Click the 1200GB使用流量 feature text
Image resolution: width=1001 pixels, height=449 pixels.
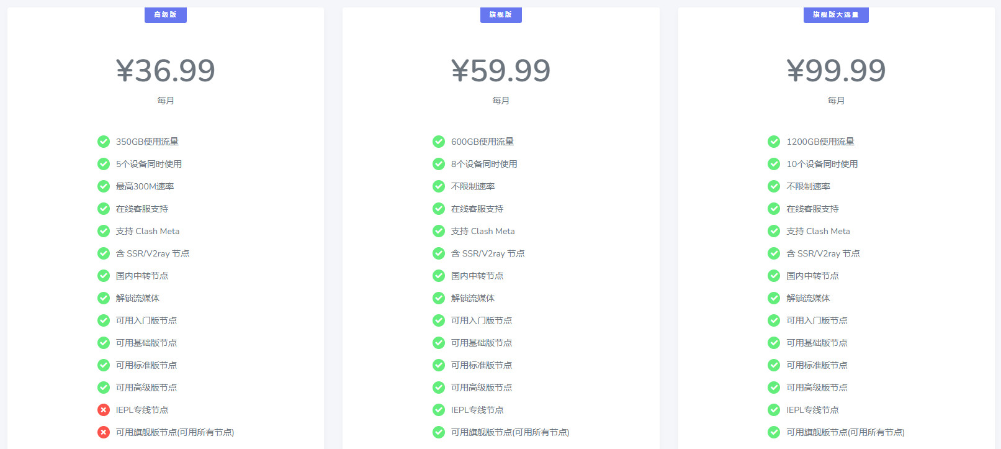[820, 142]
